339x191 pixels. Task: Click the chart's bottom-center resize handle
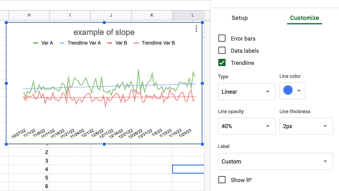(x=104, y=144)
